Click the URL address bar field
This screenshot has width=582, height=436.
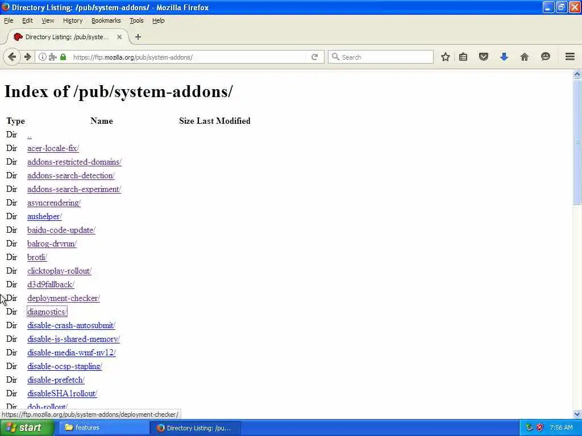[189, 57]
